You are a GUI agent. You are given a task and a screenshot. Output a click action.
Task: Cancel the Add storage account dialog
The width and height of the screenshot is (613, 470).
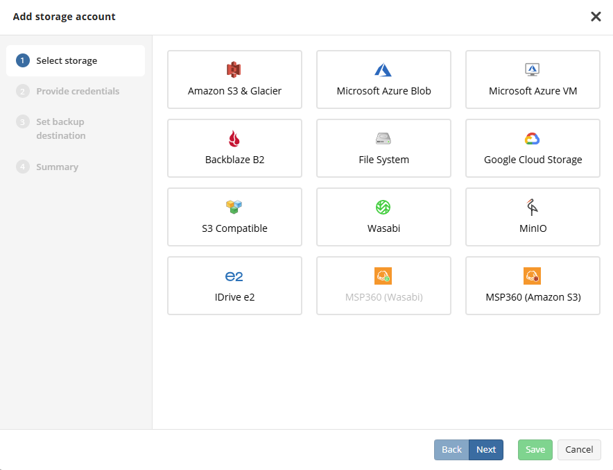click(x=579, y=450)
